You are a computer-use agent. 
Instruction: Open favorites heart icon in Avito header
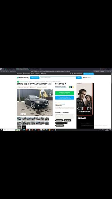pos(70,74)
